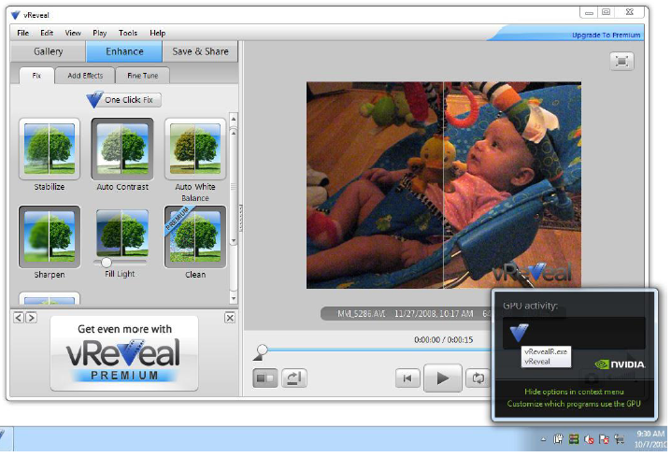Screen dimensions: 671x457
Task: Switch to the Gallery tab
Action: pyautogui.click(x=49, y=51)
